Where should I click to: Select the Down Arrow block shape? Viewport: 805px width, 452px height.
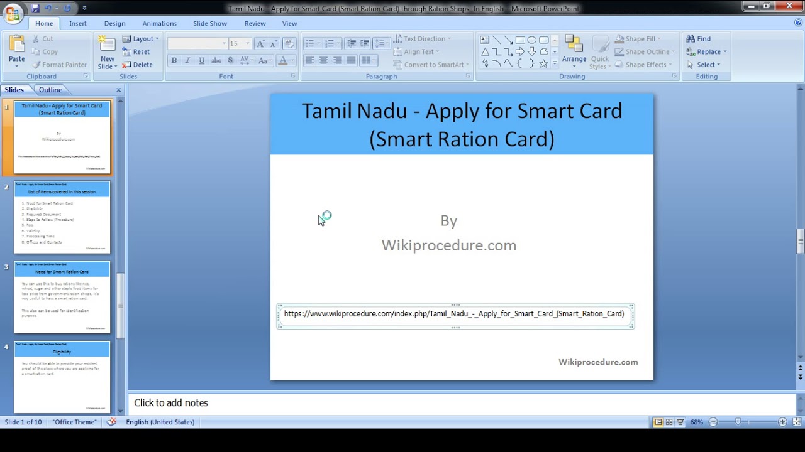point(532,51)
